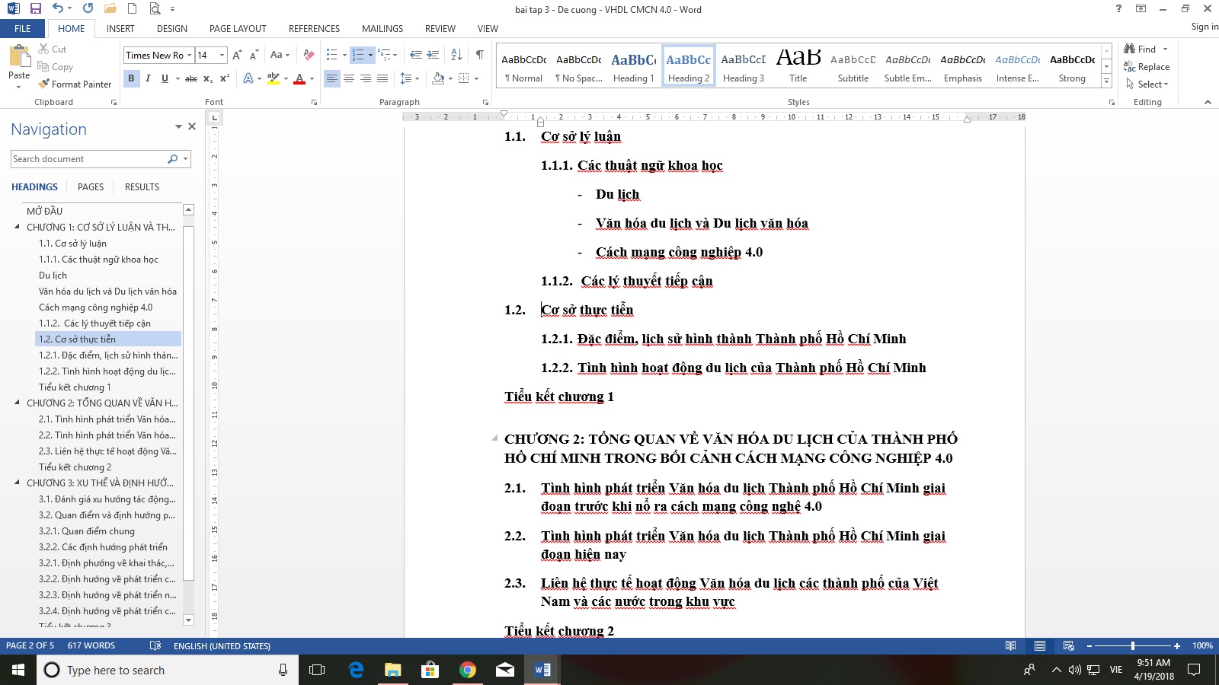Open the Select dropdown in Editing
1219x685 pixels.
[x=1147, y=84]
